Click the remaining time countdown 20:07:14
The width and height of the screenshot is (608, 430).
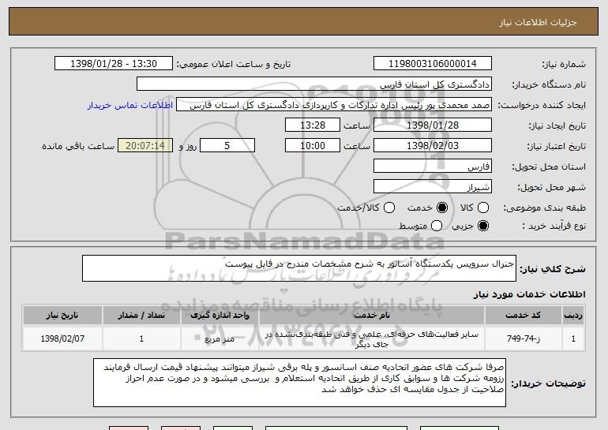point(145,146)
